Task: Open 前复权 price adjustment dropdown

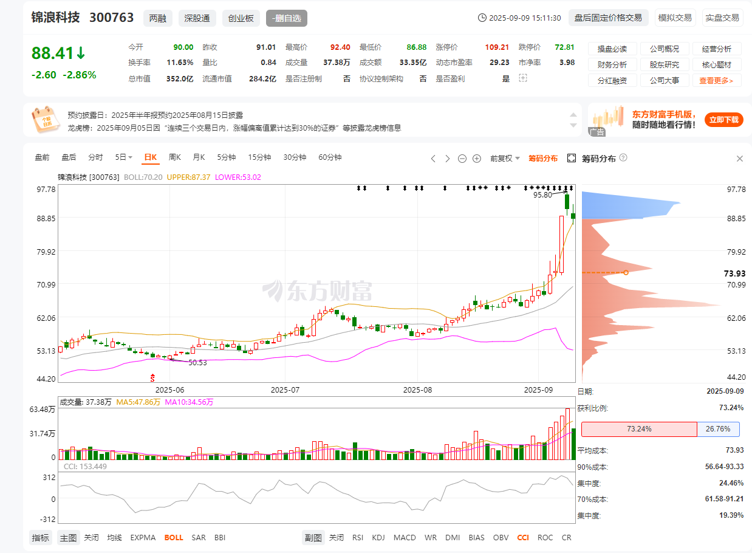Action: pyautogui.click(x=505, y=159)
